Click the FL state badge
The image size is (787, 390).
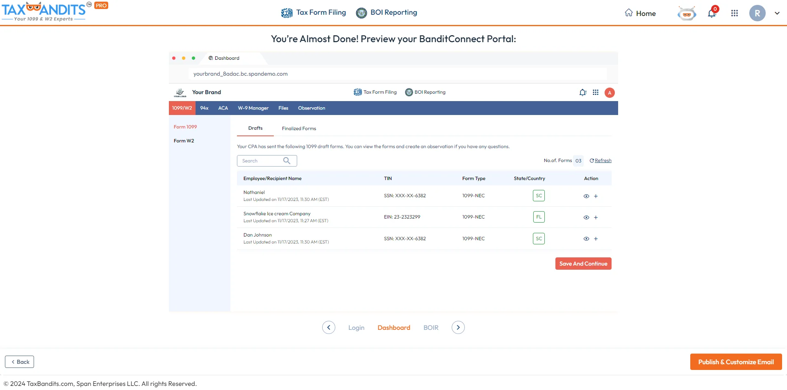pos(539,217)
